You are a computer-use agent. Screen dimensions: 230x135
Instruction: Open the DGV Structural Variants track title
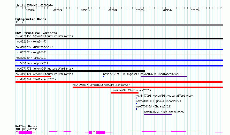pyautogui.click(x=36, y=33)
